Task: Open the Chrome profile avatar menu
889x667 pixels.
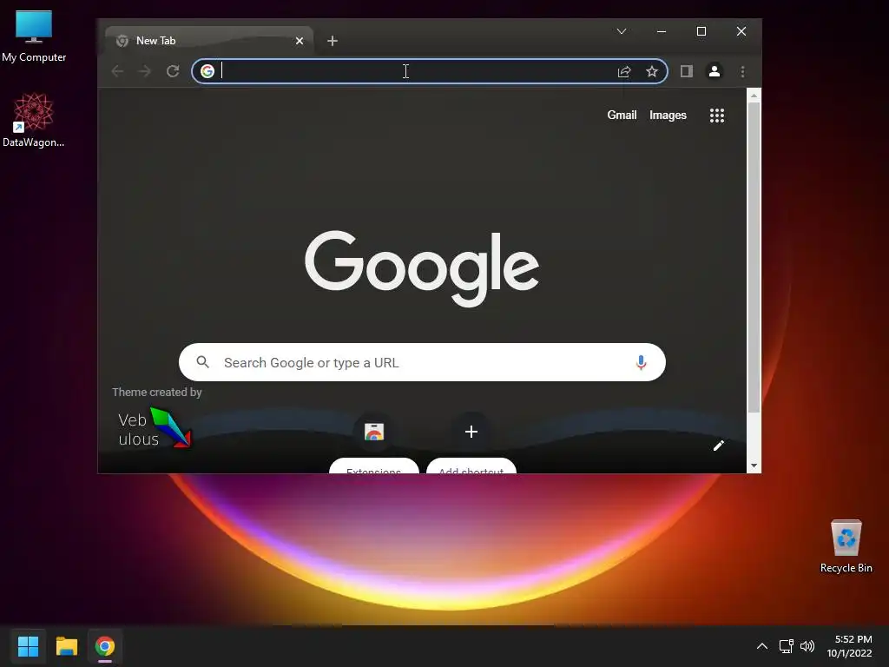Action: point(714,71)
